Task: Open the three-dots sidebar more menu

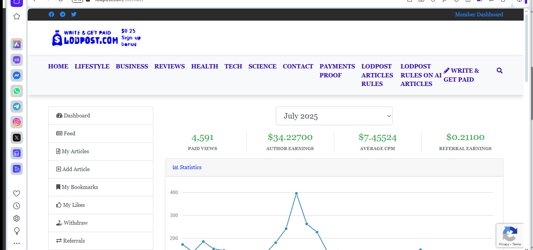Action: 17,243
